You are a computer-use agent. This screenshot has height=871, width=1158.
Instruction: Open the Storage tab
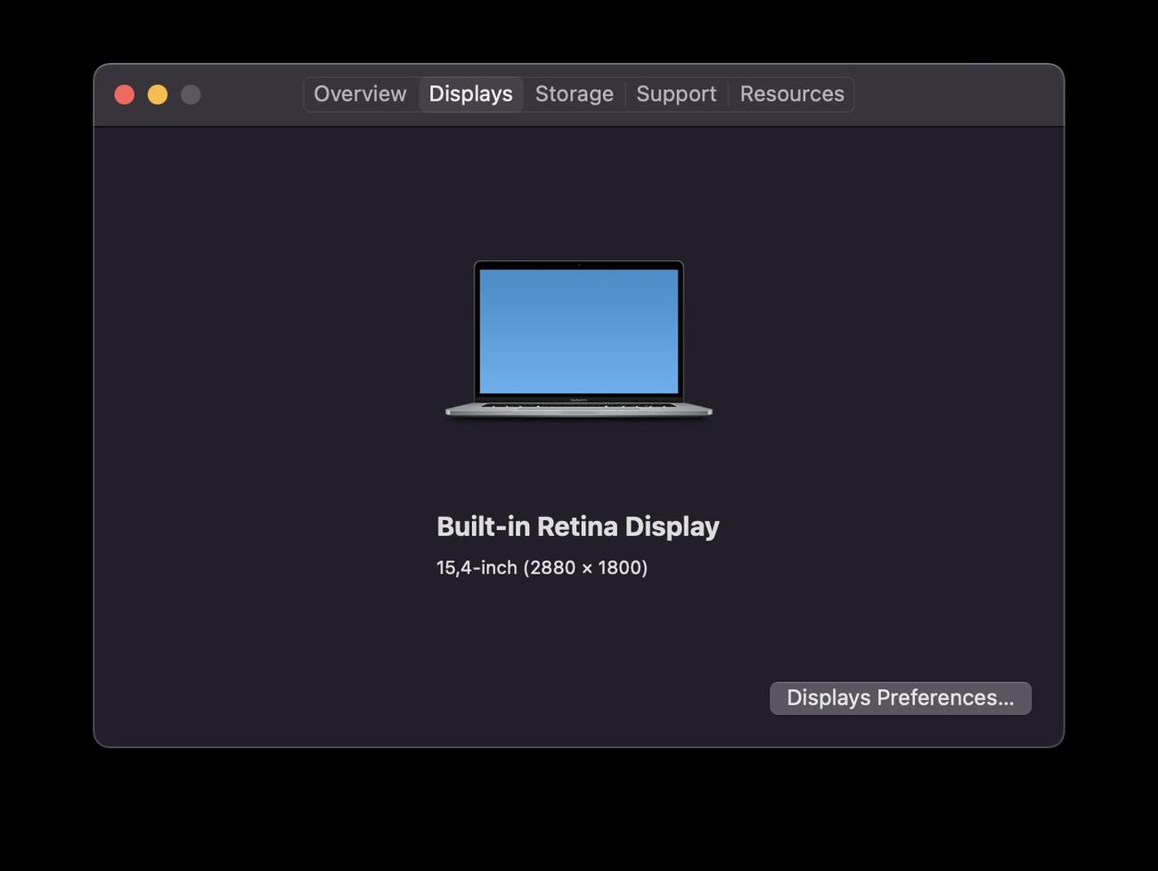(x=574, y=94)
